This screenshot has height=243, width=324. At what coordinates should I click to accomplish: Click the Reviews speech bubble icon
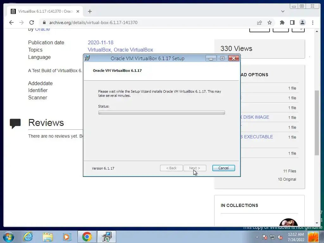pos(15,123)
